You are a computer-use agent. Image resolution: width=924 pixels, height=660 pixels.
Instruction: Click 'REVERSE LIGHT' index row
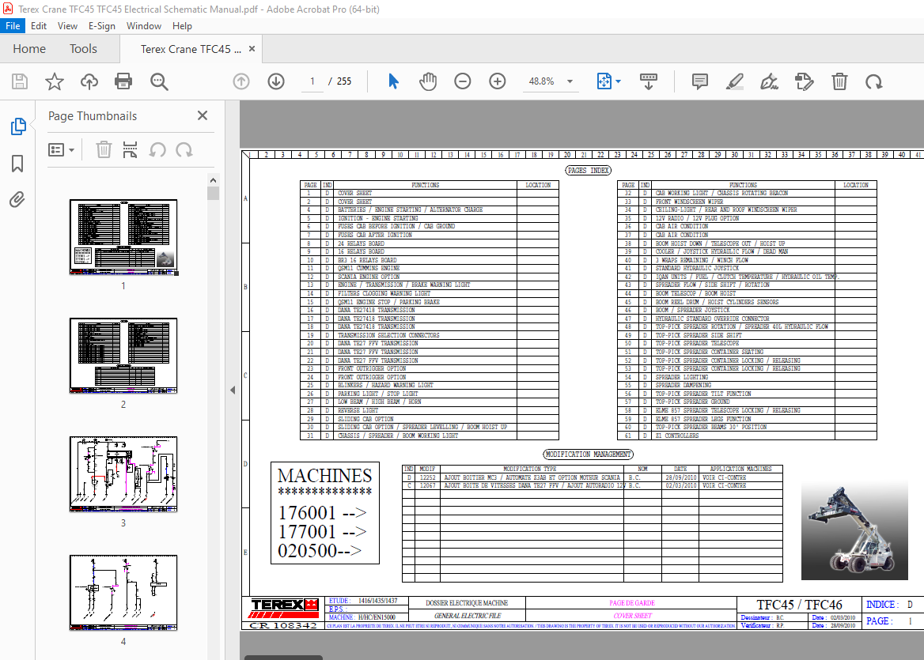pyautogui.click(x=429, y=410)
